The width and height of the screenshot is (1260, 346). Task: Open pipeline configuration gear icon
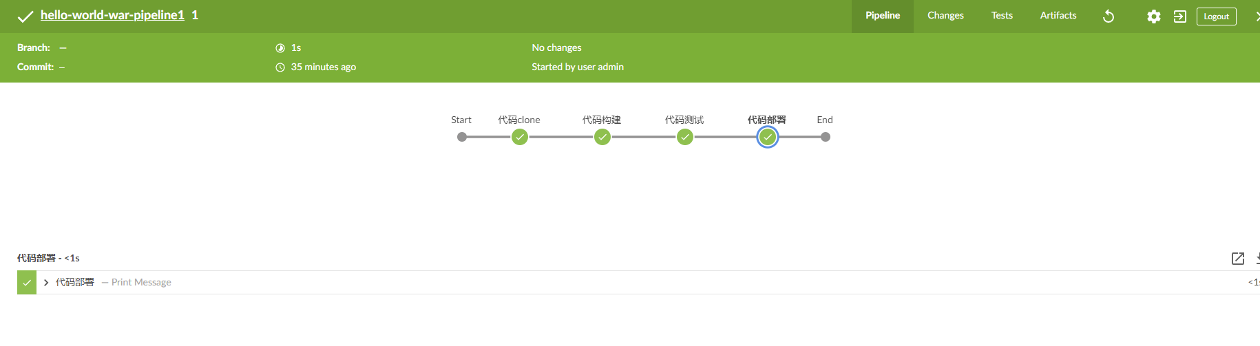1153,17
